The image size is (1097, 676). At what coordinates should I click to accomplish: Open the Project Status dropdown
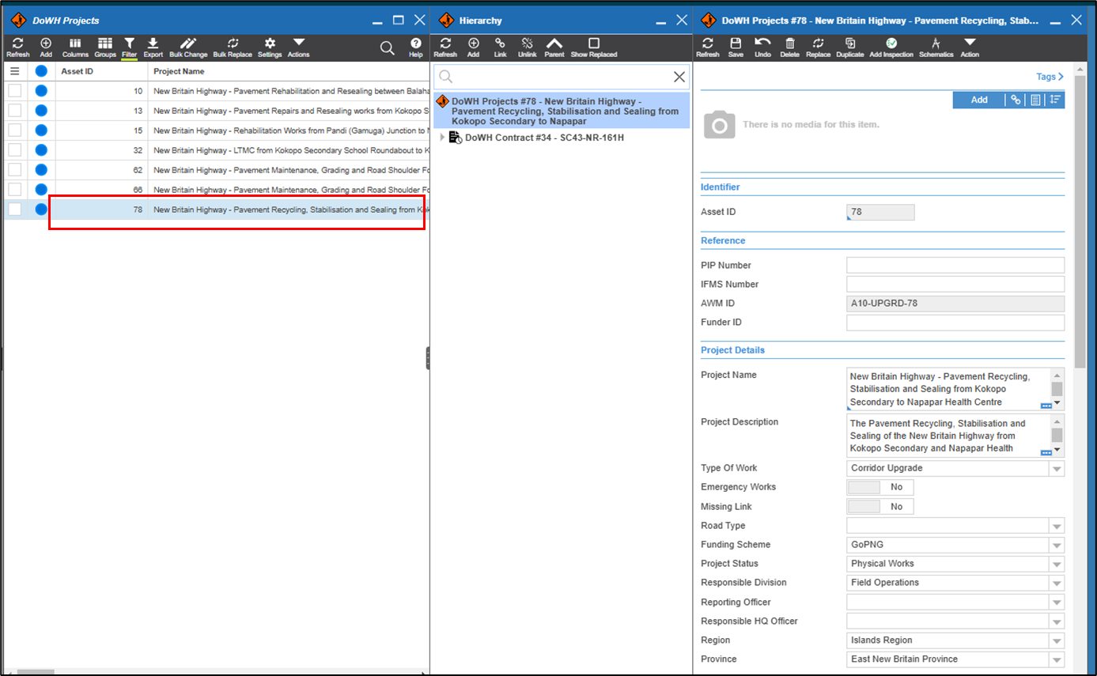click(x=1057, y=565)
